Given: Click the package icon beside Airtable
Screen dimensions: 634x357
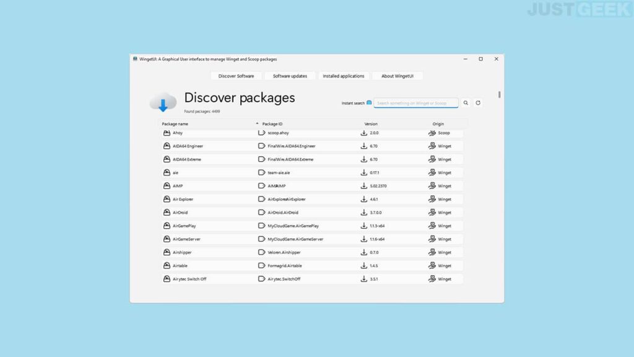Looking at the screenshot, I should (167, 265).
